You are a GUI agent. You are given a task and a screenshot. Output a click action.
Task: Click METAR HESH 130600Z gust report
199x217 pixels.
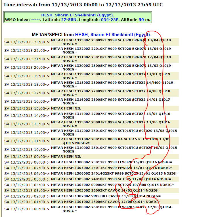[114, 173]
